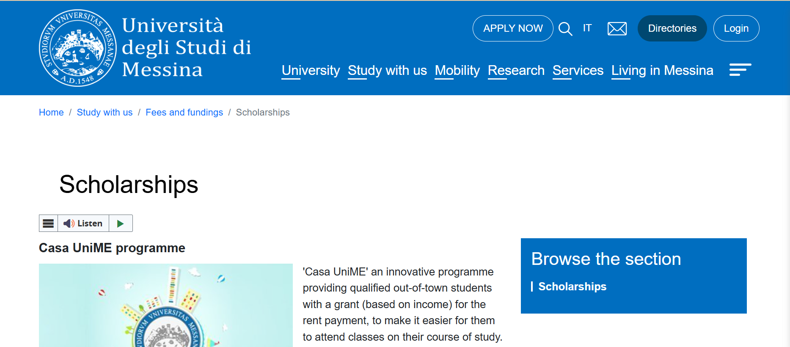
Task: Expand the Living in Messina menu
Action: pyautogui.click(x=662, y=71)
